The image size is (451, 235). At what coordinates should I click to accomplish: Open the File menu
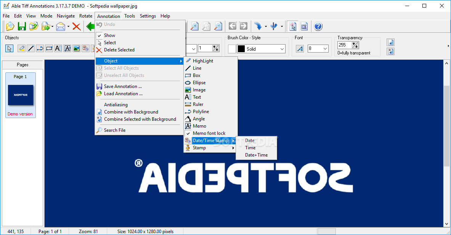coord(6,16)
